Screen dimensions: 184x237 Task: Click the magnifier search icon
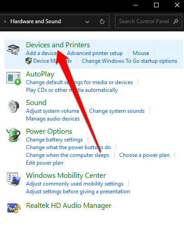(x=175, y=21)
